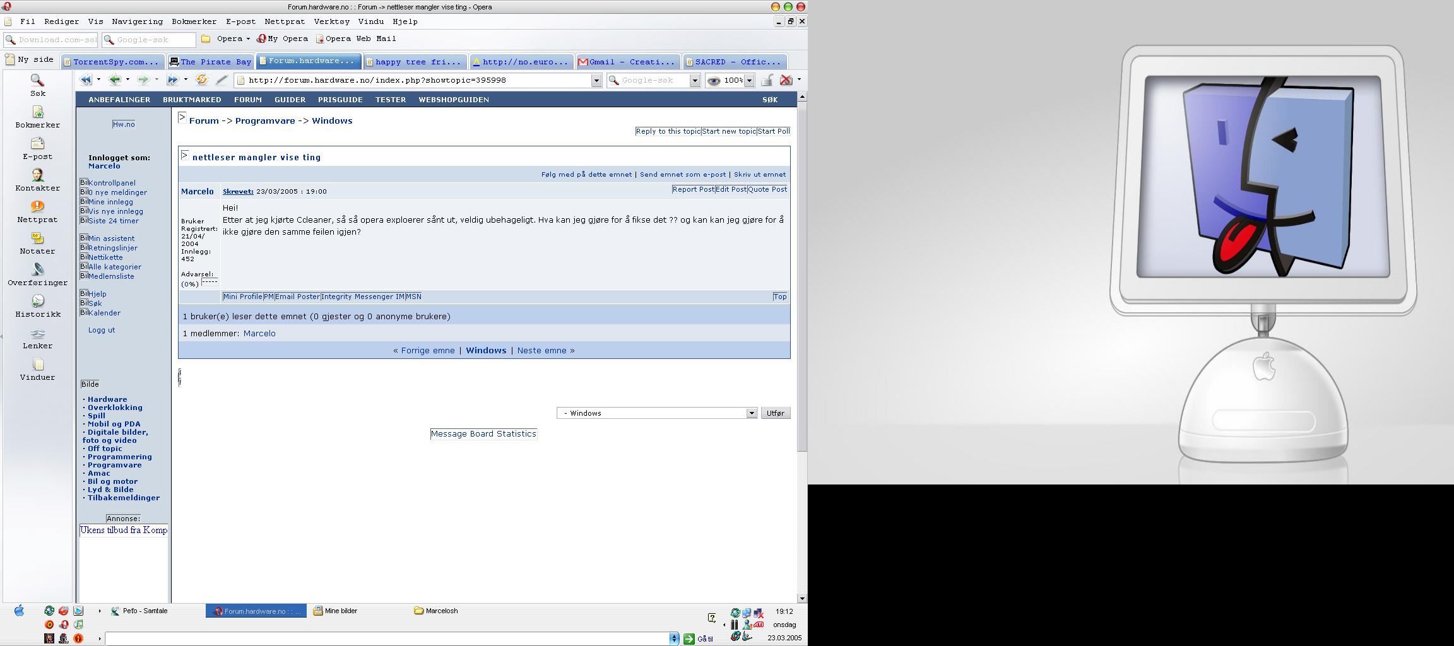Open the rewind button dropdown arrow

pos(98,80)
